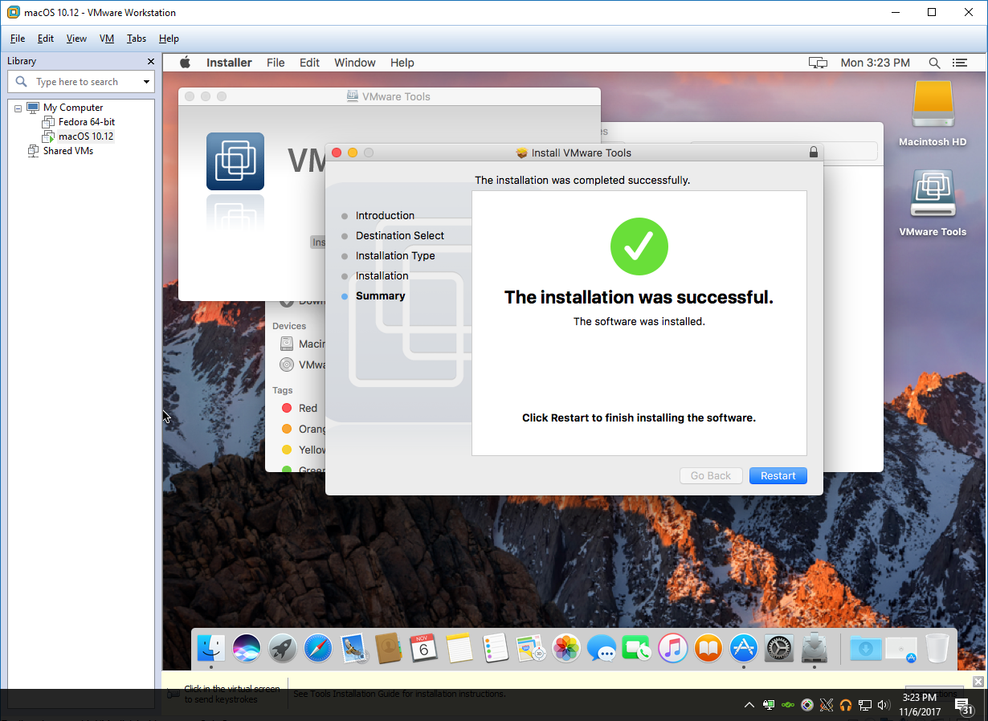Click the macOS menu bar clock
This screenshot has height=721, width=988.
coord(875,63)
